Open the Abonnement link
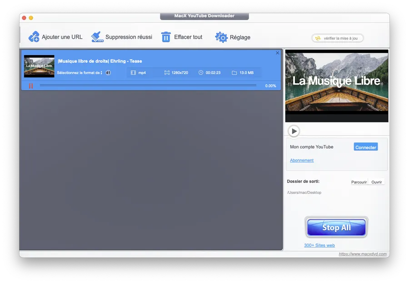Screen dimensions: 409x283 pyautogui.click(x=302, y=160)
